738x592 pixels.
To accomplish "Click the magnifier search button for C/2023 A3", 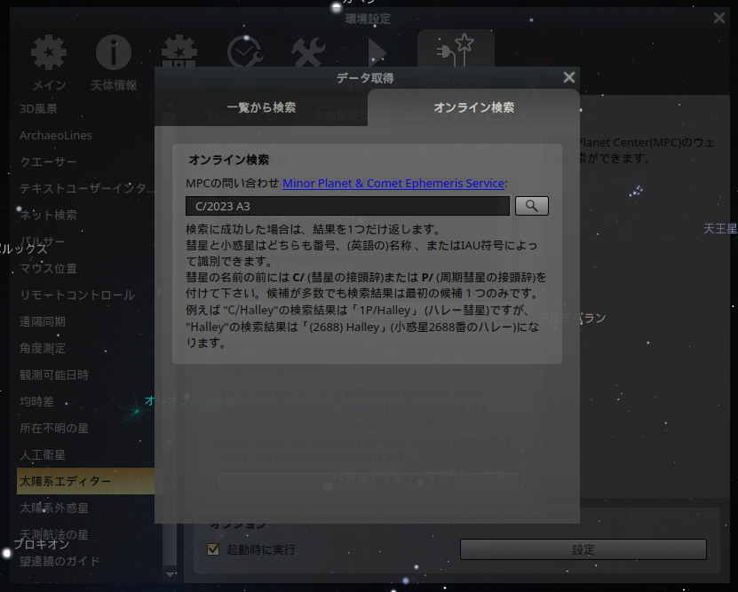I will [x=531, y=206].
